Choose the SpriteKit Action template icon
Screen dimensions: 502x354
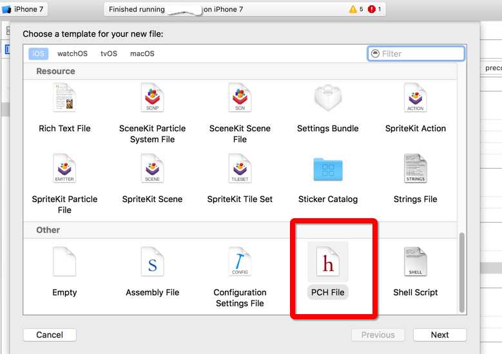click(x=415, y=97)
